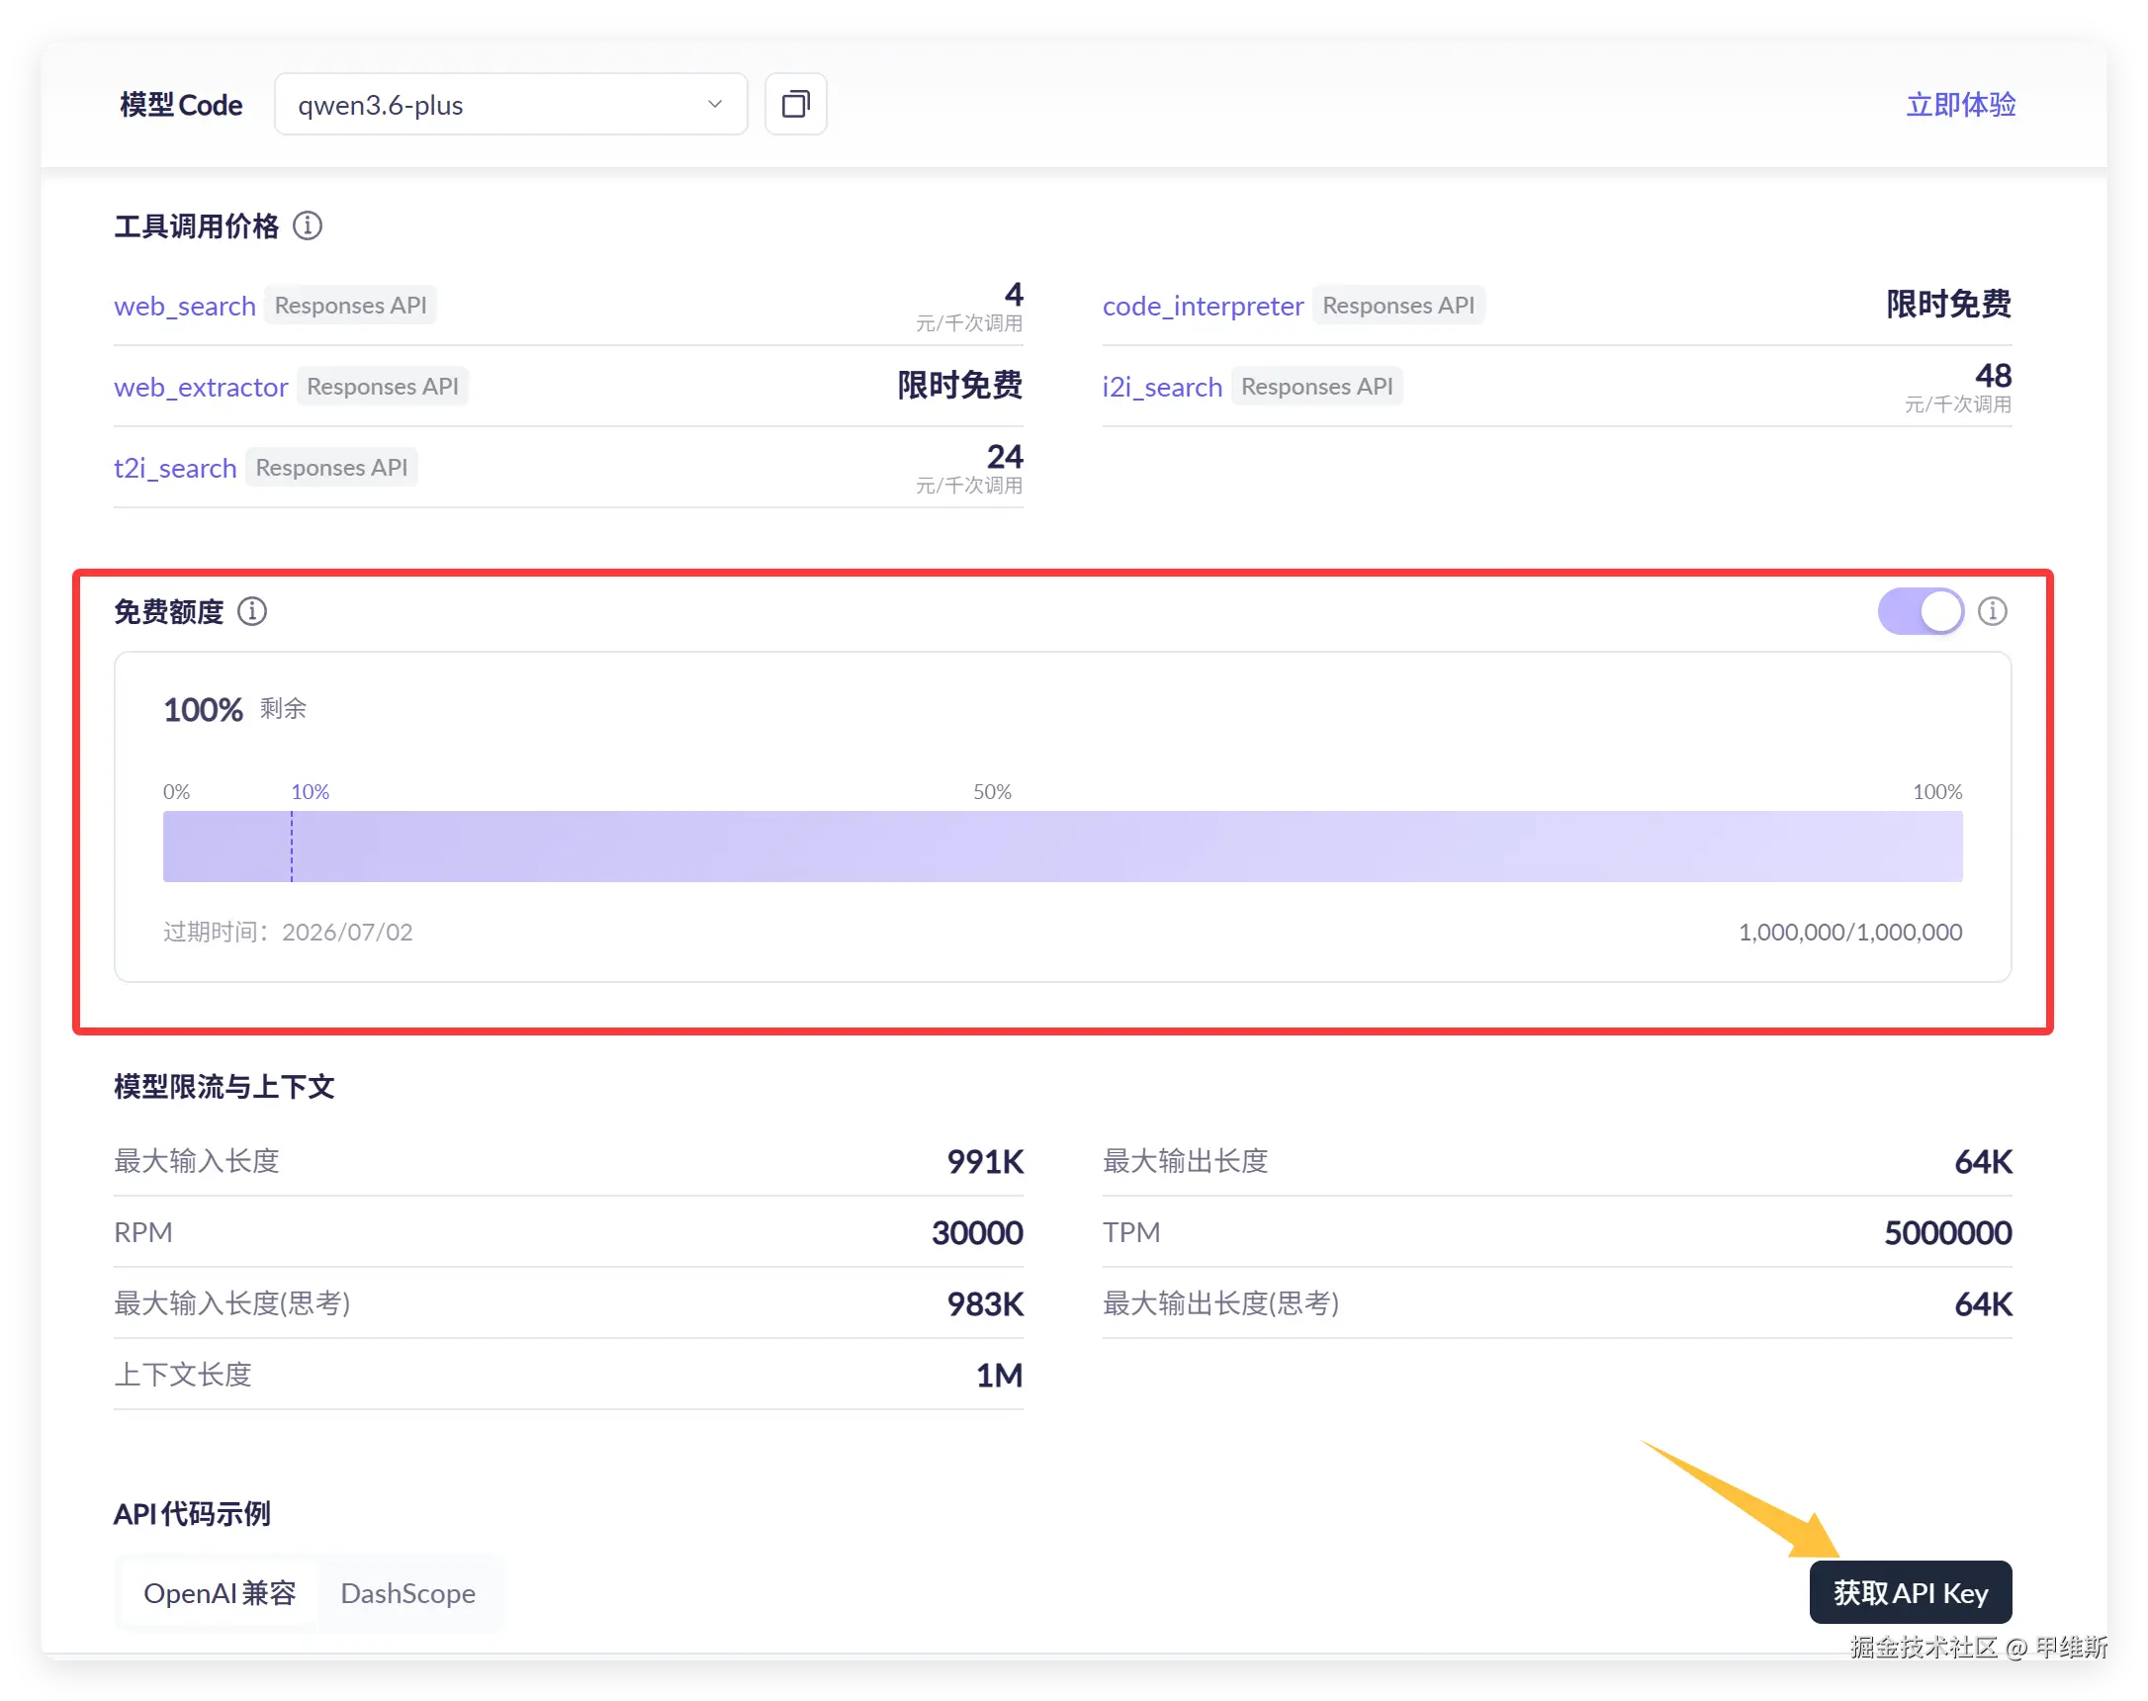Click the Responses API tag beside web_search
The height and width of the screenshot is (1701, 2148).
coord(349,305)
